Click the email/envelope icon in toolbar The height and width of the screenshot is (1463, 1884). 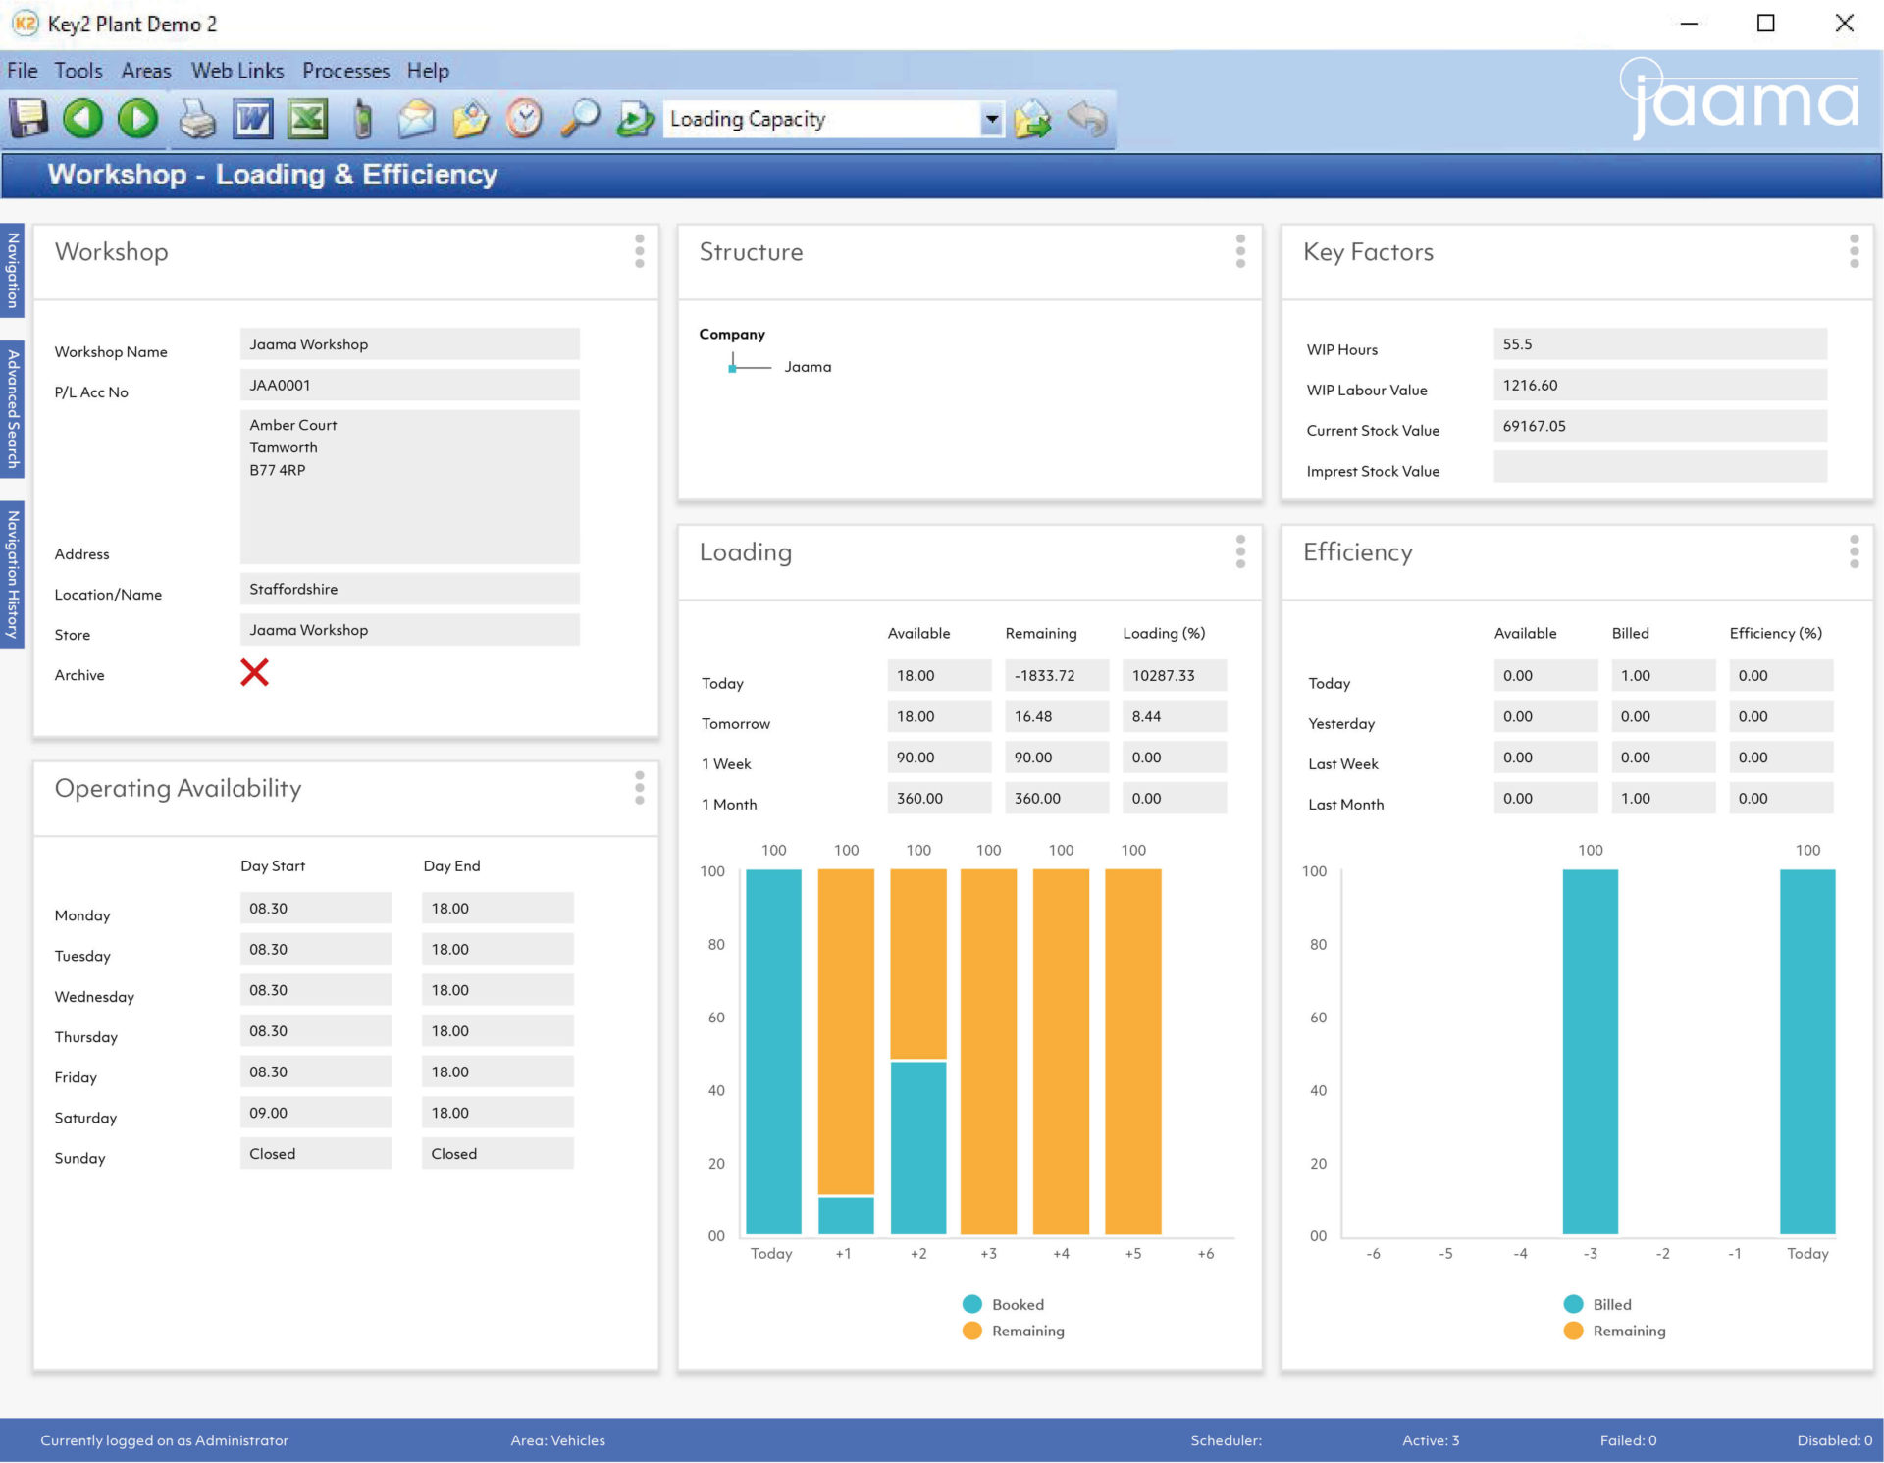414,118
